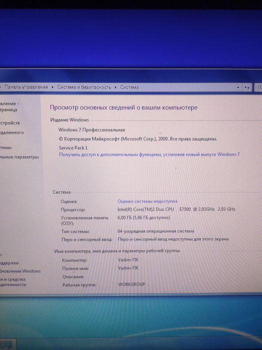
Task: Select the WORKGROUP value
Action: point(131,284)
